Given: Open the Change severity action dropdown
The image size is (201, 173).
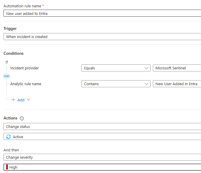Looking at the screenshot, I should [x=102, y=157].
